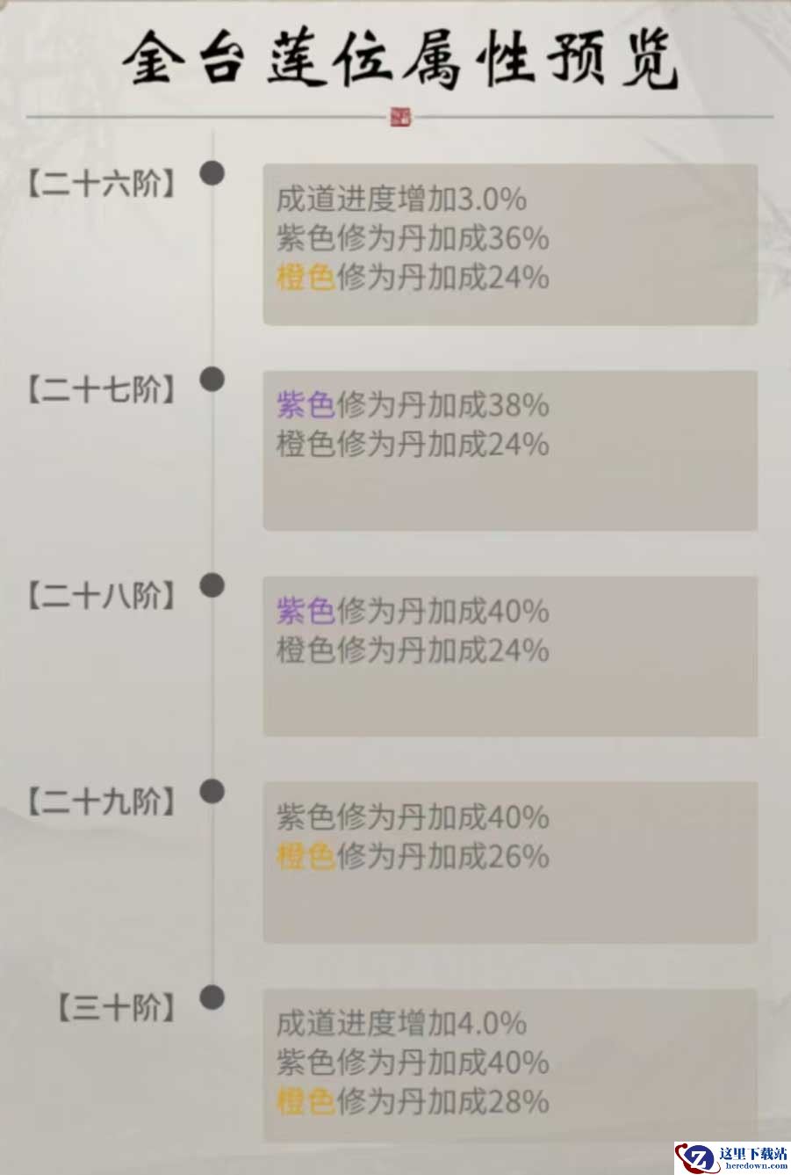This screenshot has height=1175, width=791.
Task: Click the 成道进度增加4.0% attribute line
Action: tap(401, 1023)
